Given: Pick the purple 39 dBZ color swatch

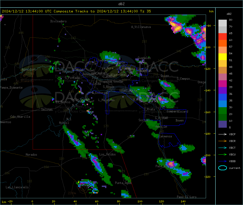Looking at the screenshot, I should 222,90.
